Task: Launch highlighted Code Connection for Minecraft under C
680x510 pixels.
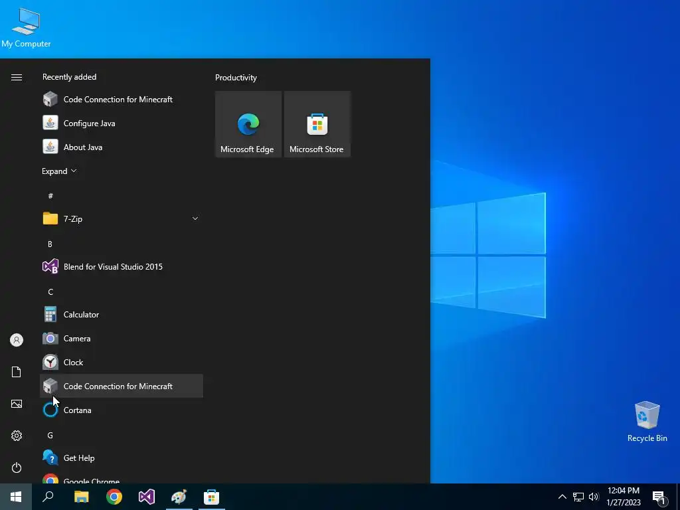Action: [122, 386]
